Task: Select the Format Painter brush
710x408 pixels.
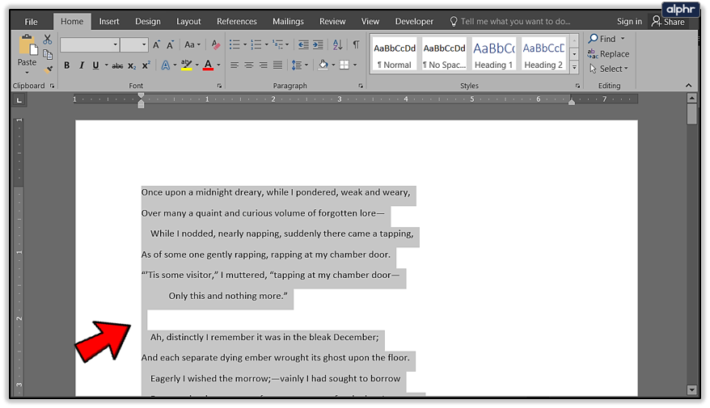Action: 48,69
